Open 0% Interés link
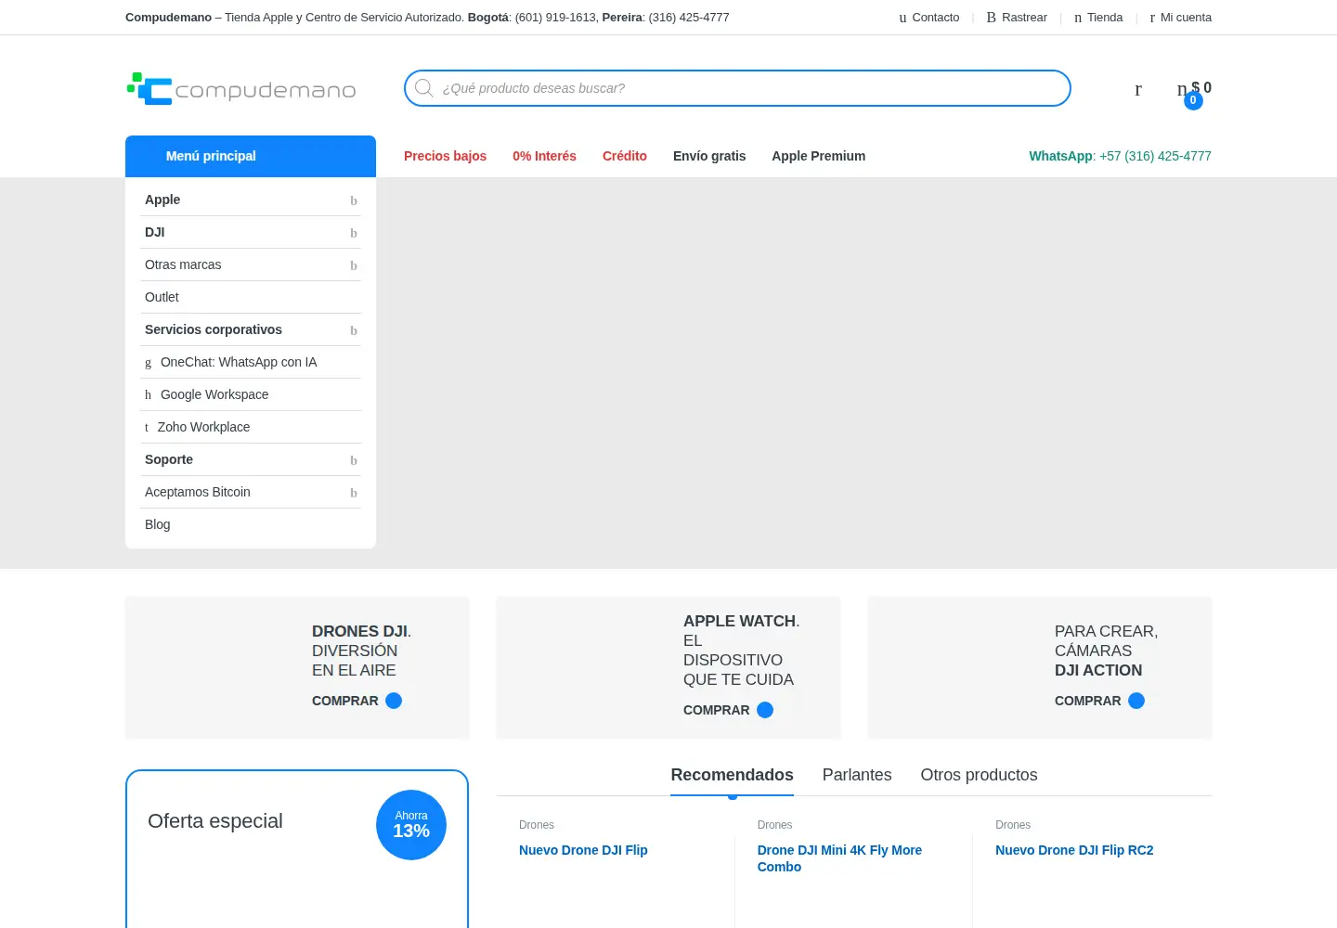This screenshot has width=1337, height=928. tap(544, 156)
